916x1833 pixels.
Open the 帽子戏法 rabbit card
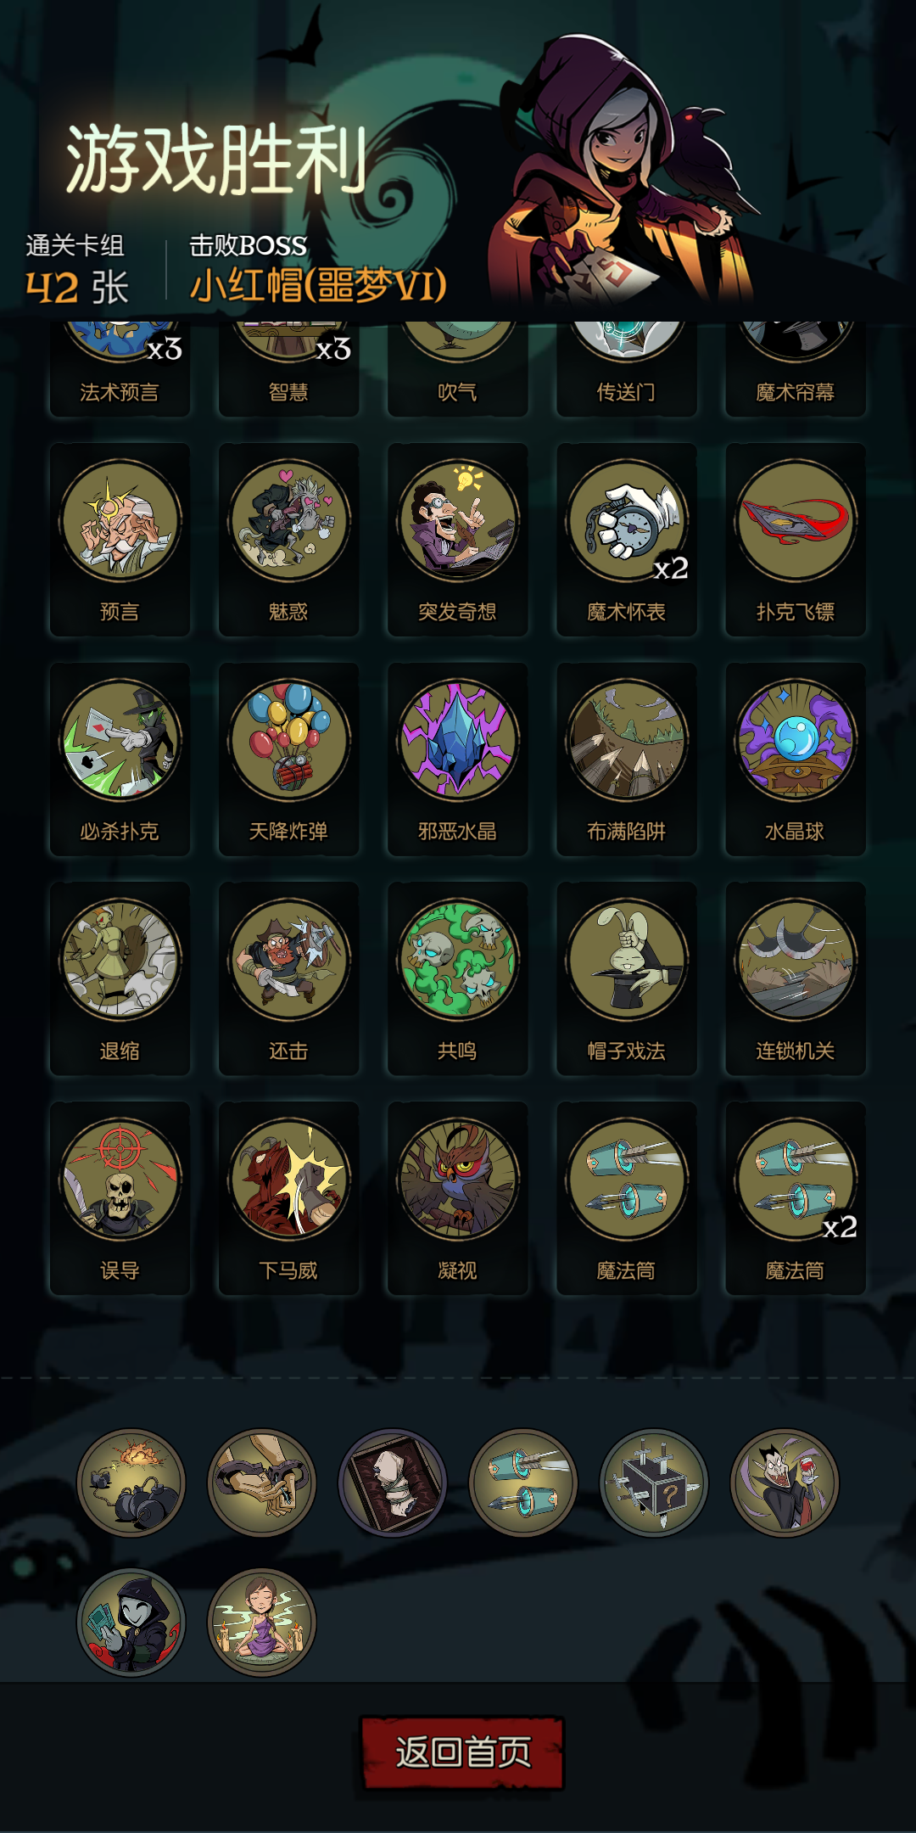[x=627, y=979]
